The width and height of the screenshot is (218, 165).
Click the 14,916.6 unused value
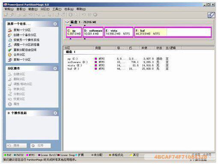point(148,65)
